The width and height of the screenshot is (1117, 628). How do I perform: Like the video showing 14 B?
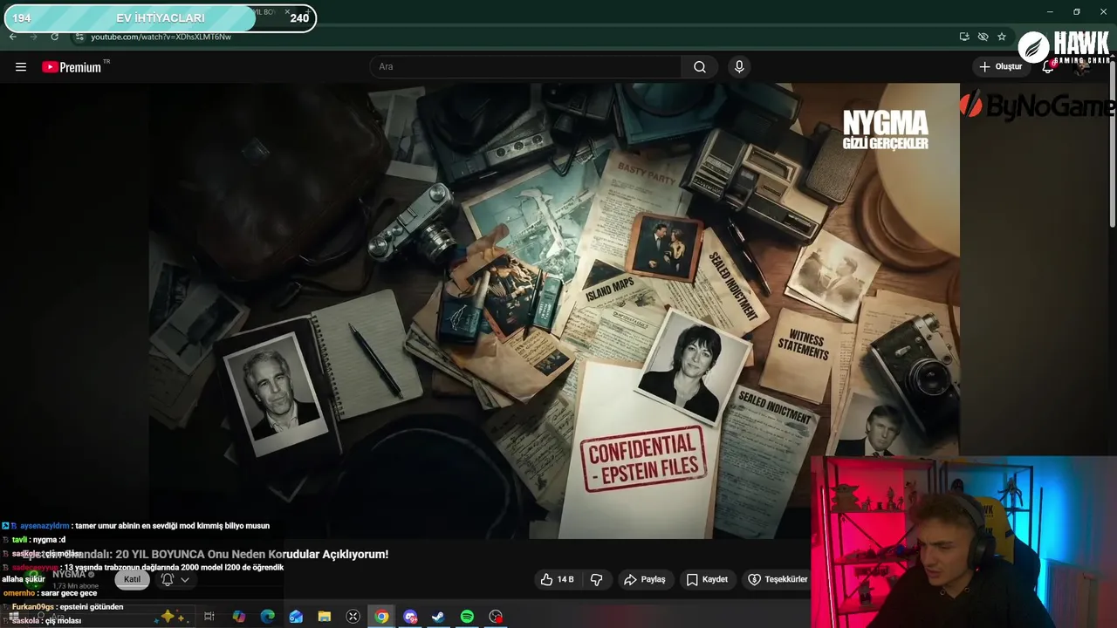point(558,579)
